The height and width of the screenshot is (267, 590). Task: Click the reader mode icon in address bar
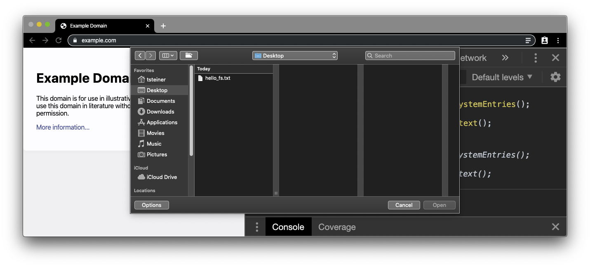pos(528,40)
